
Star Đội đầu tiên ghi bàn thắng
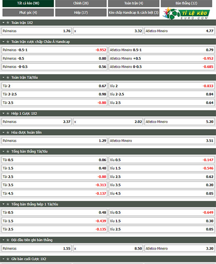(x=8, y=240)
